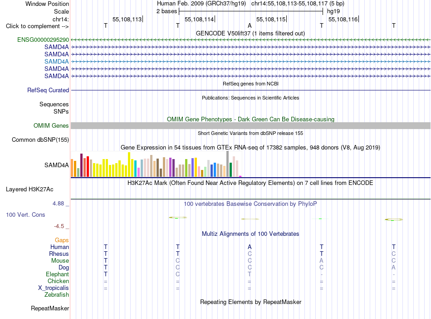Click the ENSG00000295290 gene label
Viewport: 431px width, 319px height.
[x=43, y=40]
